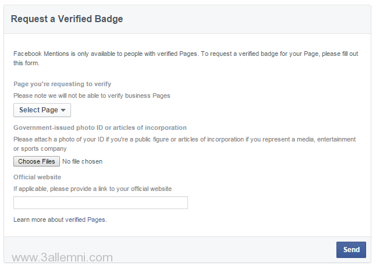Click the Official website field label
The width and height of the screenshot is (376, 269).
pyautogui.click(x=37, y=177)
